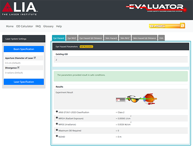
Task: Click the laser goggles eye illustration
Action: click(x=136, y=99)
